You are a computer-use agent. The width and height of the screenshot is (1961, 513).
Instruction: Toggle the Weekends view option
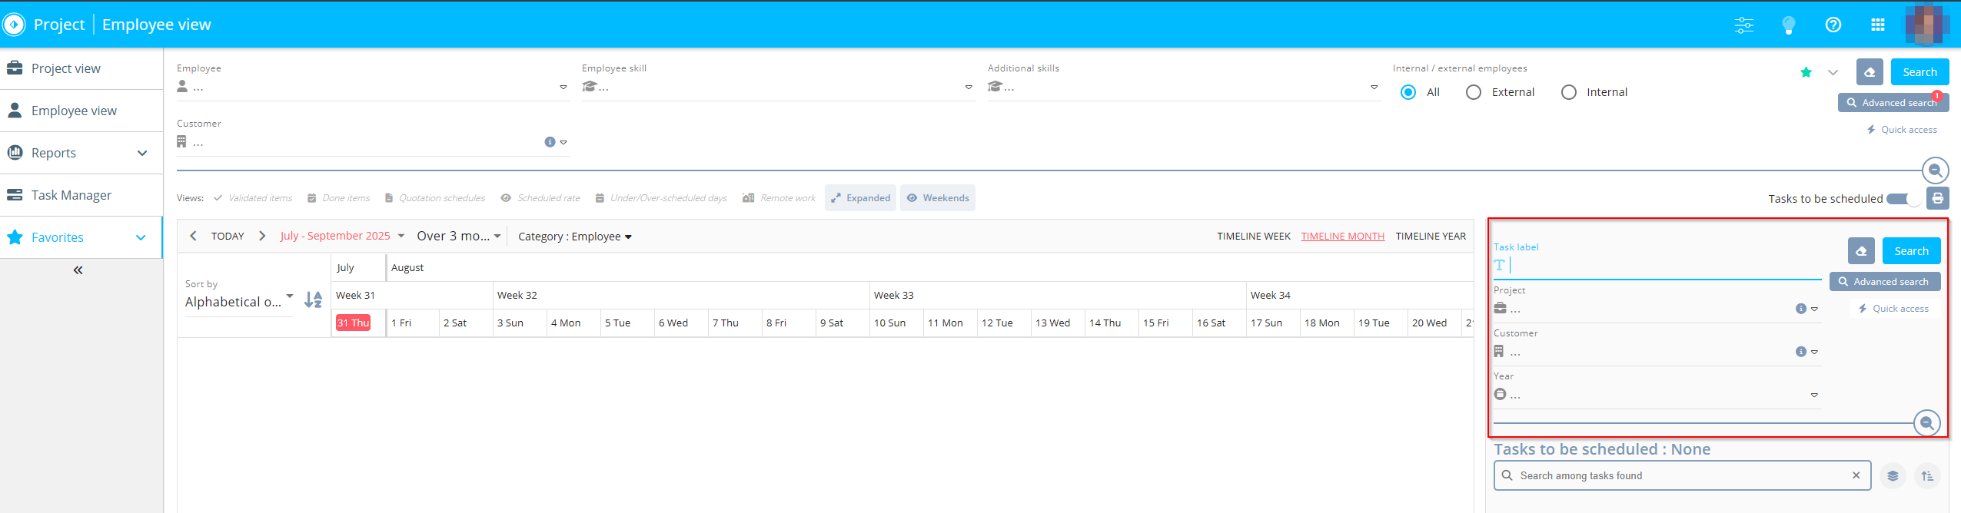click(x=937, y=198)
